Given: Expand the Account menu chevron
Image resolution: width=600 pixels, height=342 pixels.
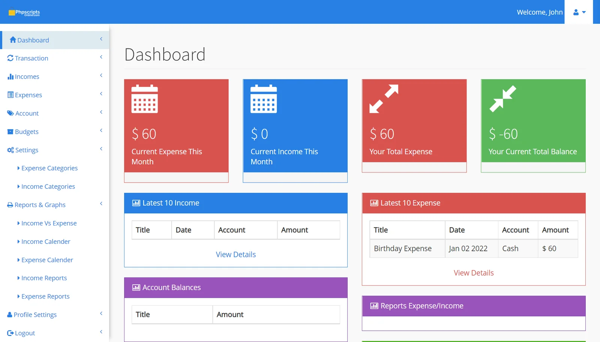Looking at the screenshot, I should click(x=101, y=112).
